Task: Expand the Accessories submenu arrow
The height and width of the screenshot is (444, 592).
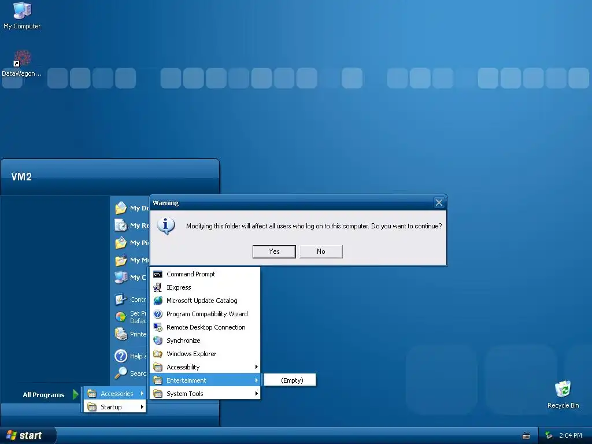Action: [x=142, y=394]
